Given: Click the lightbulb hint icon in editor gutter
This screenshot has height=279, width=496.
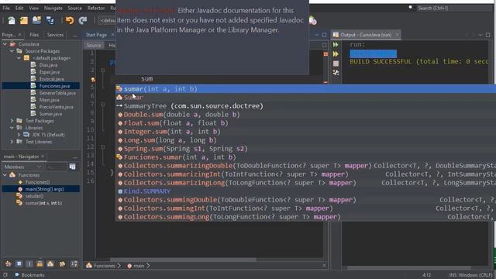Looking at the screenshot, I should tap(93, 79).
